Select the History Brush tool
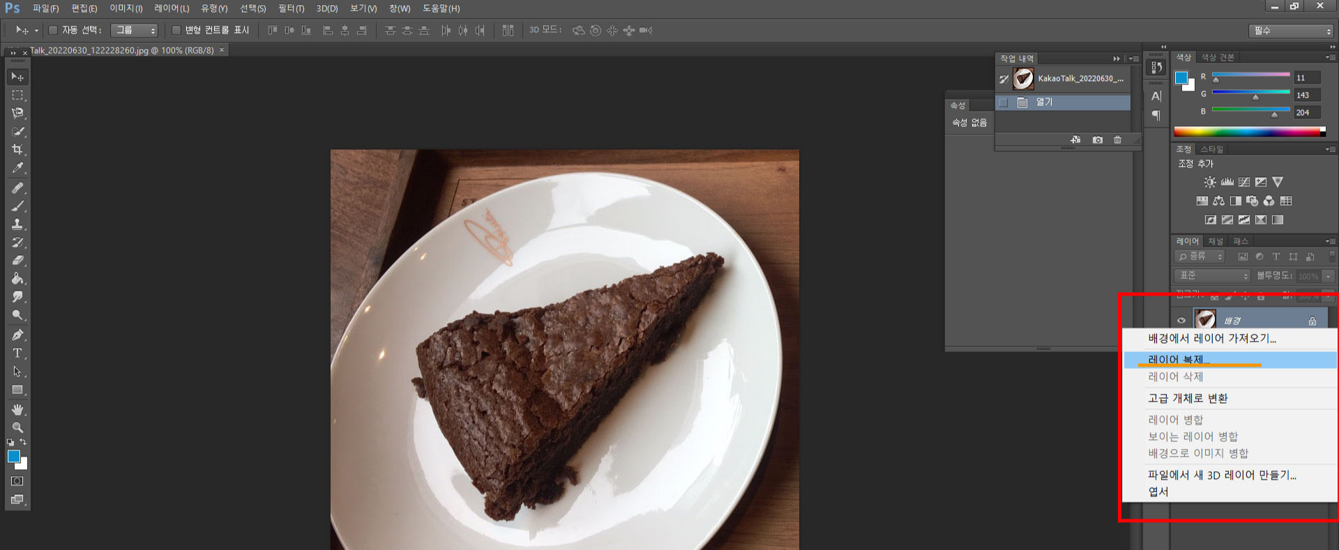 17,243
